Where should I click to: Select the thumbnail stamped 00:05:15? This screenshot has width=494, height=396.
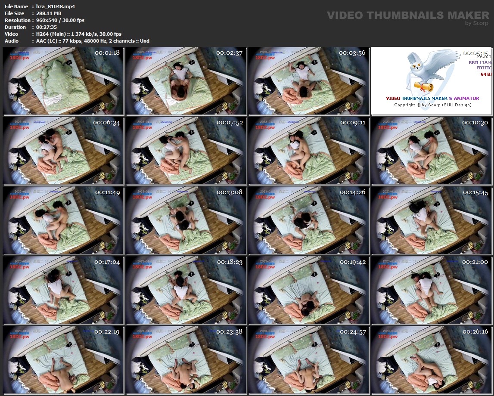(432, 81)
